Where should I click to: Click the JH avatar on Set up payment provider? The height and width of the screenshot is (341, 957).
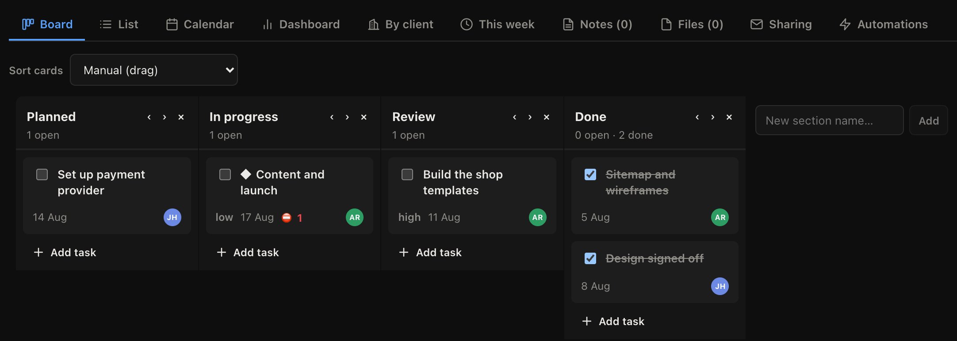pos(172,217)
